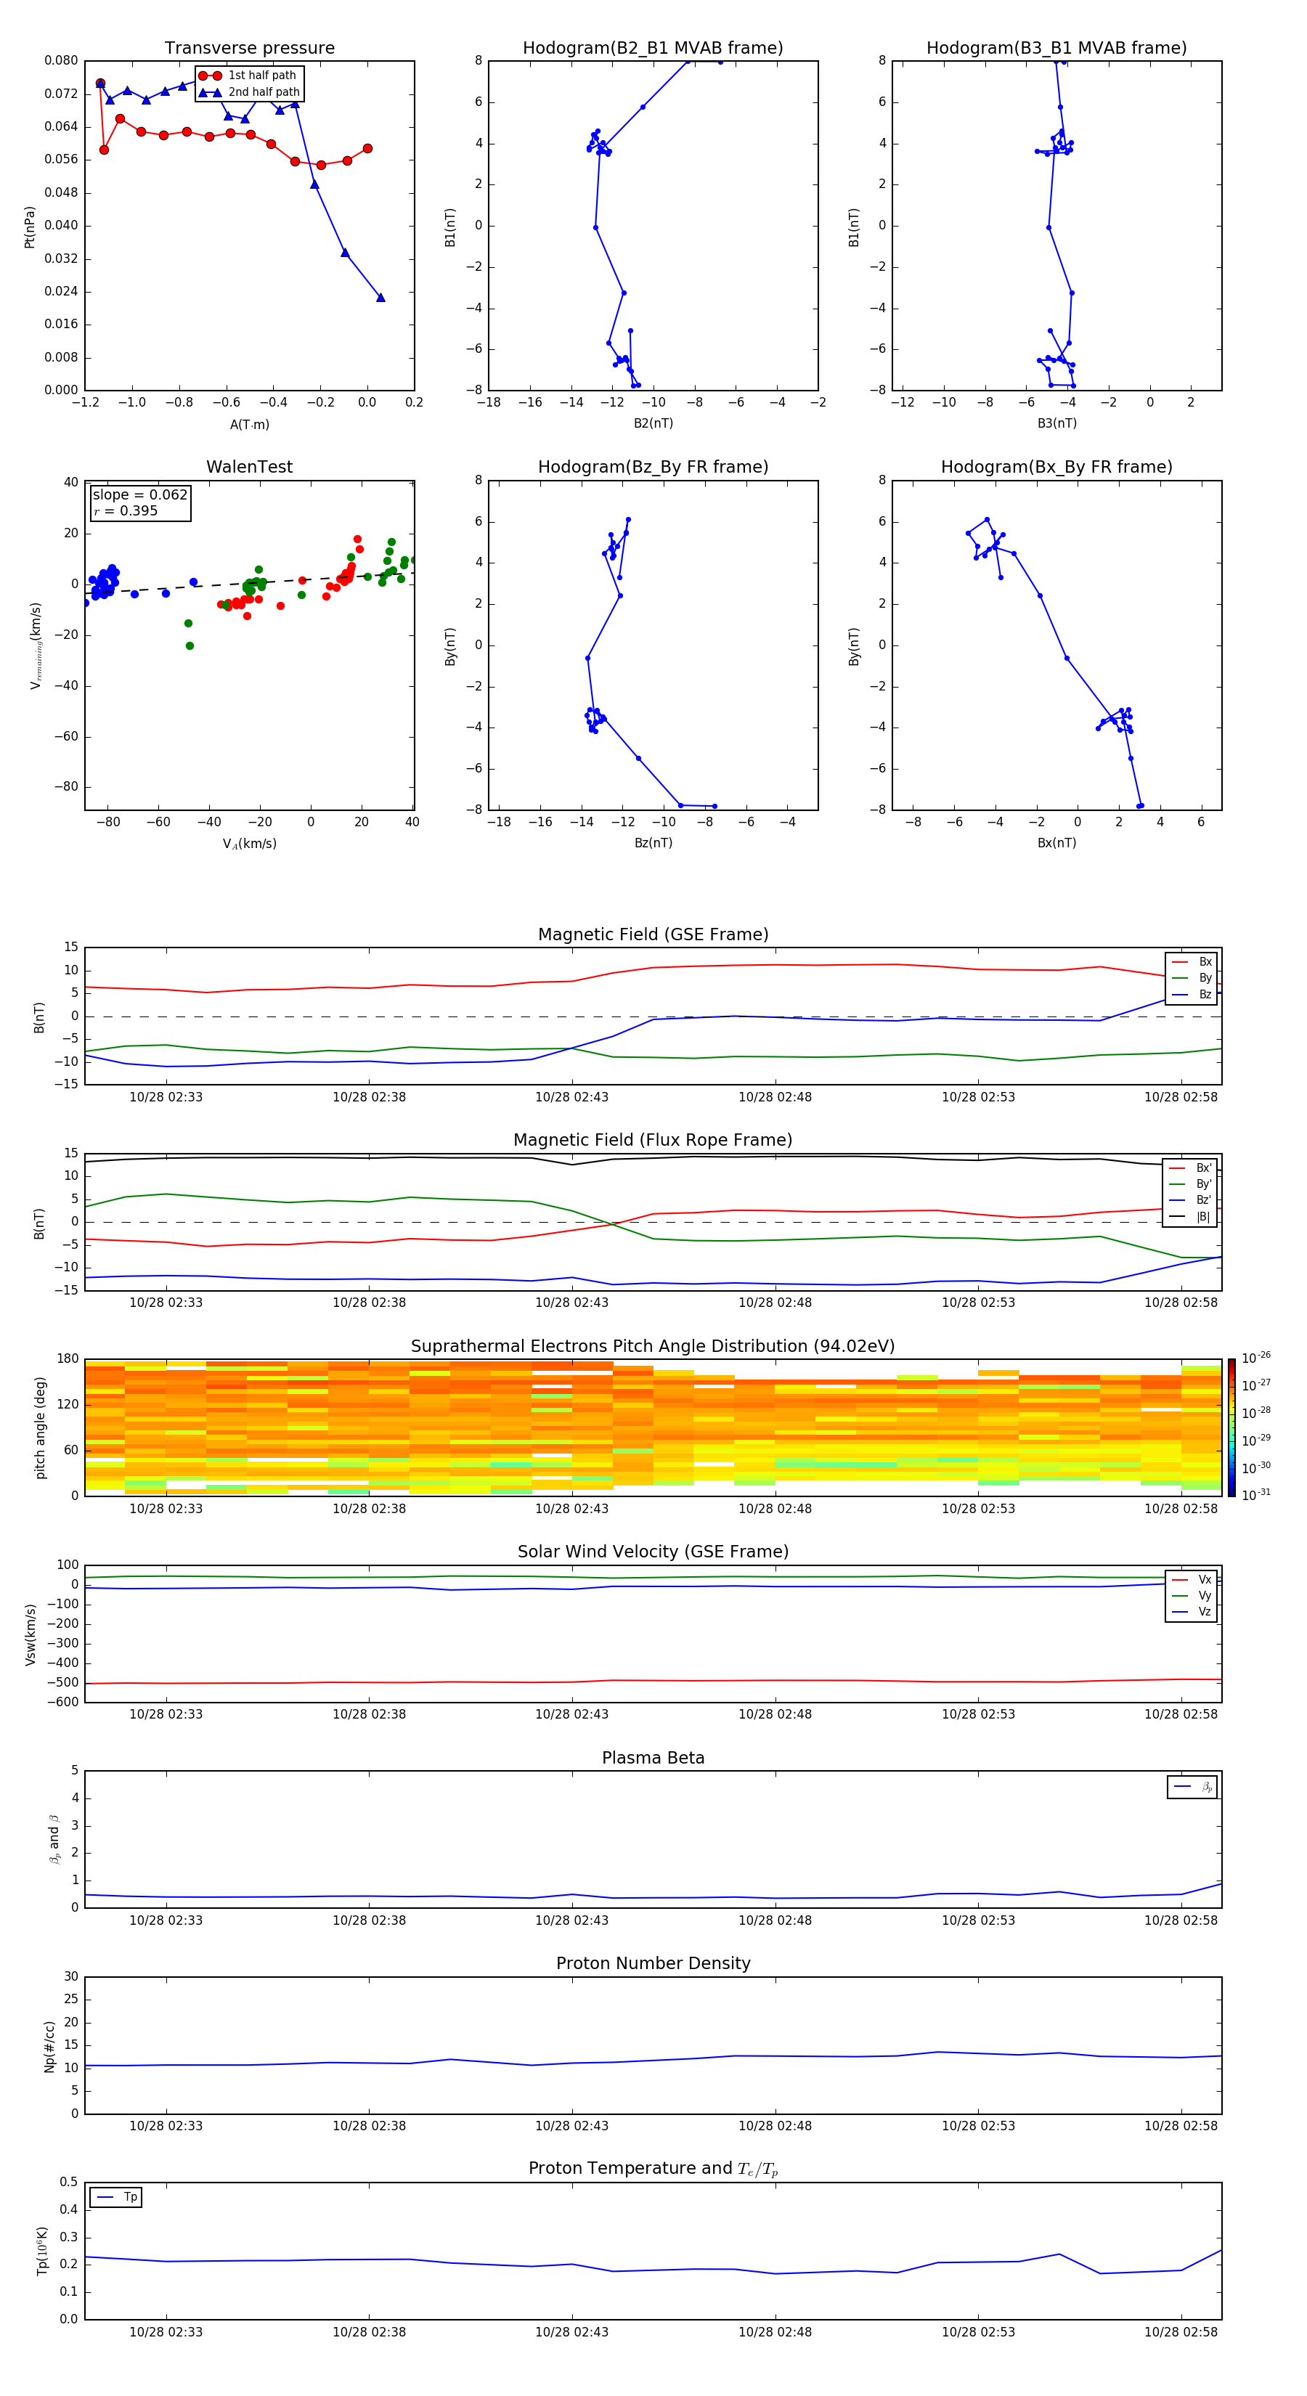Viewport: 1307px width, 2396px height.
Task: Click '10/28 02:58' tick under proton temperature panel
Action: click(x=1181, y=2332)
